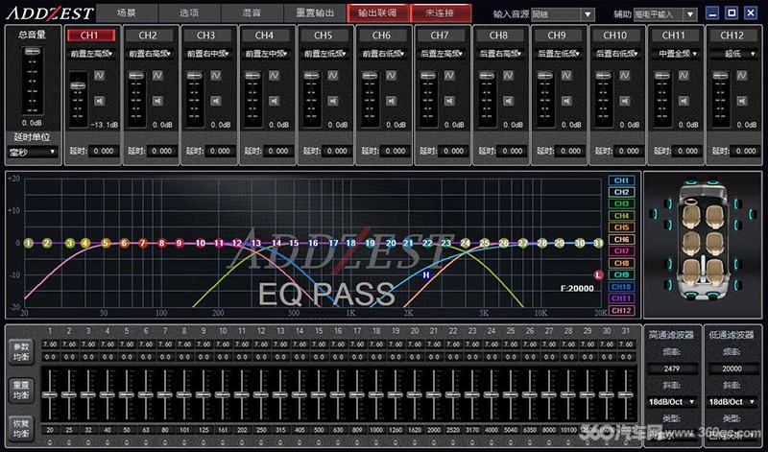Mute CH2 with speaker icon
The image size is (768, 452).
pos(157,101)
